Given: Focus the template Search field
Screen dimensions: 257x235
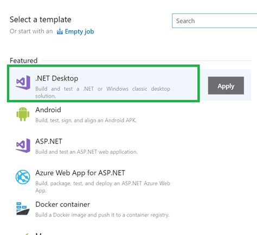Looking at the screenshot, I should pos(214,21).
